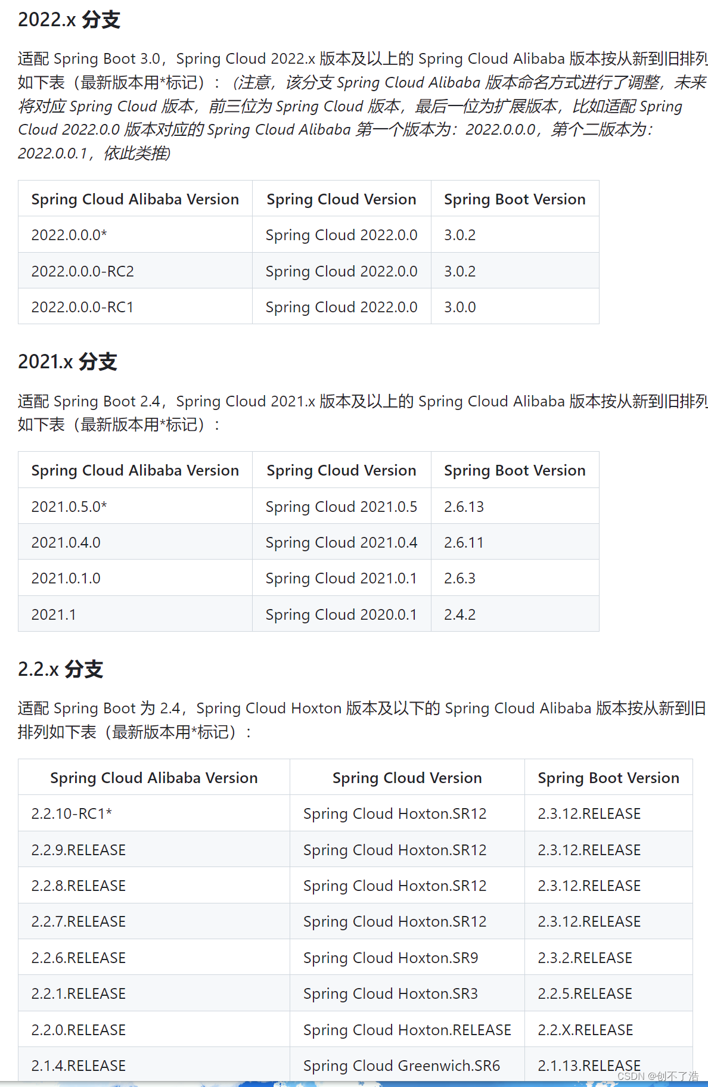Select the '2.2.10-RC1*' version cell
Screen dimensions: 708x1087
[x=154, y=813]
